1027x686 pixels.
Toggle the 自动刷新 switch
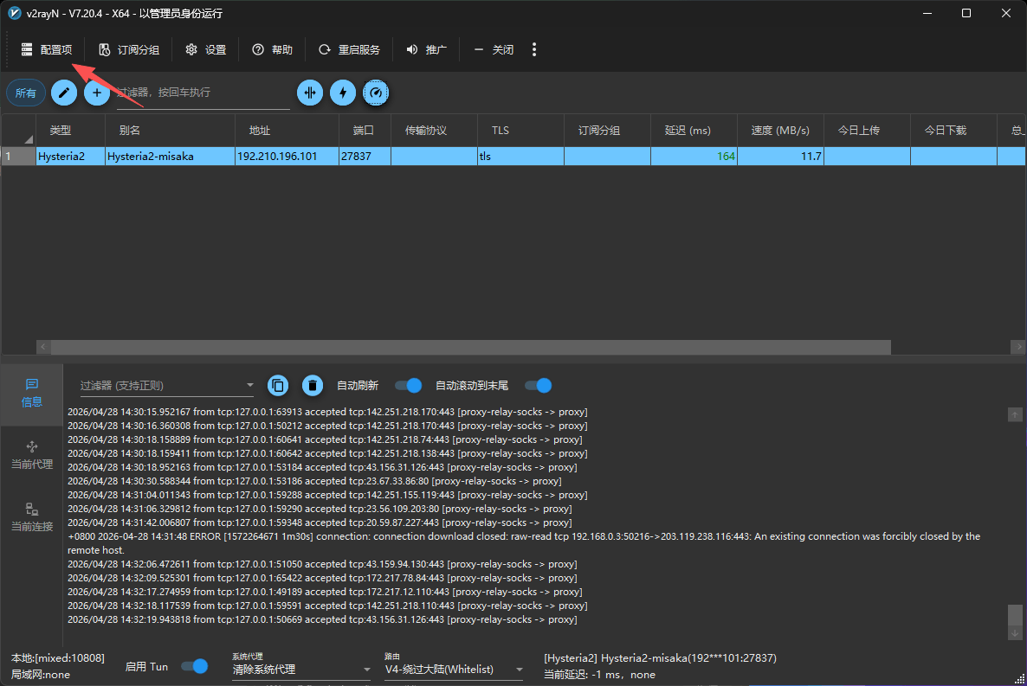[408, 386]
